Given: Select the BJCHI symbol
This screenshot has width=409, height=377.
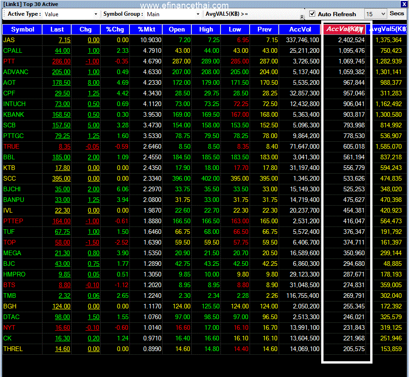Looking at the screenshot, I should [12, 189].
